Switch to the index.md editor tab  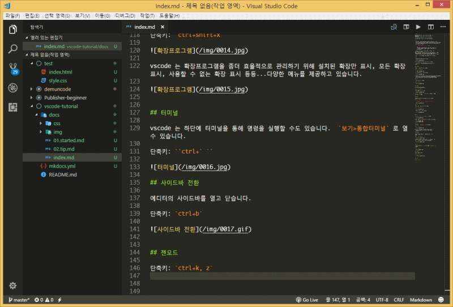(x=144, y=27)
